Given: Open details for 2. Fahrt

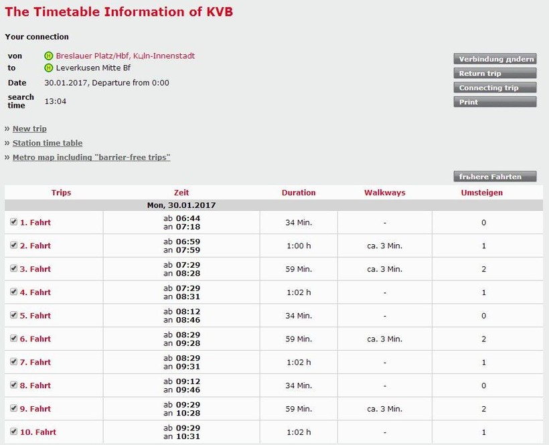Looking at the screenshot, I should pos(35,246).
